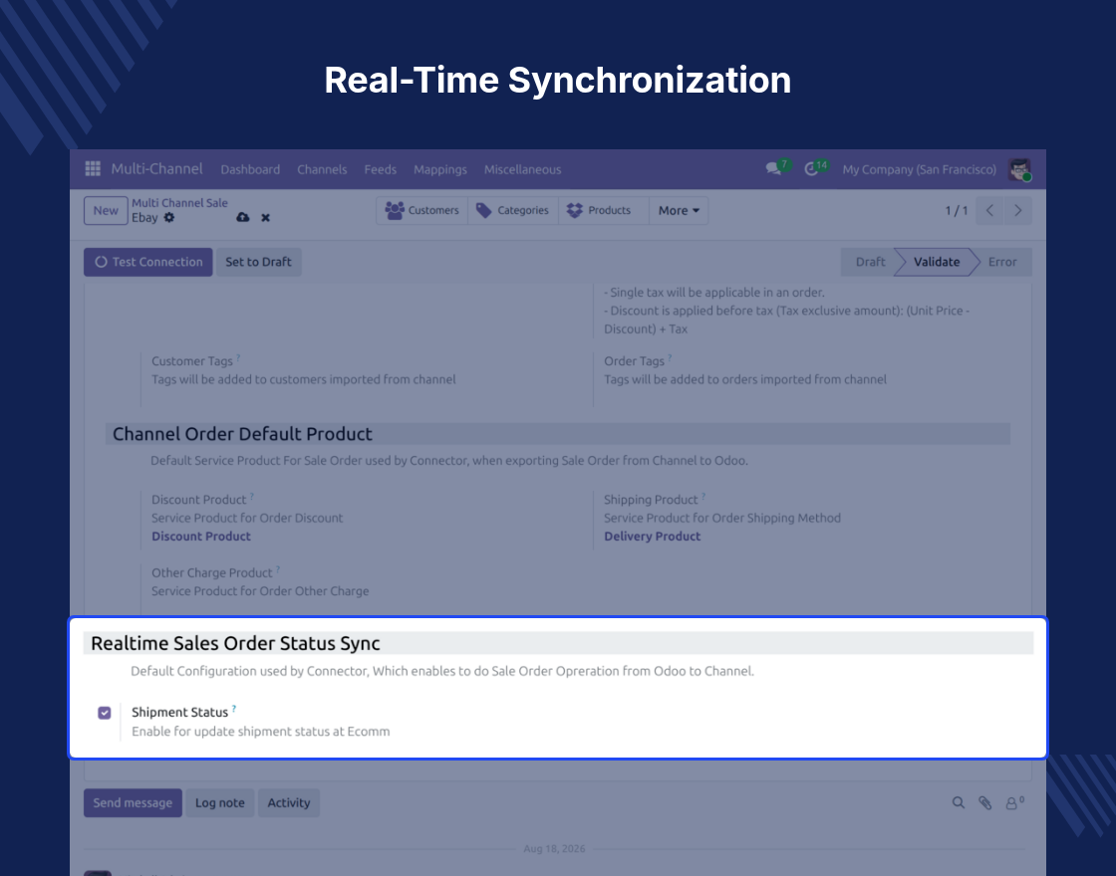Open the messages chat bubble icon
Image resolution: width=1116 pixels, height=876 pixels.
coord(773,169)
